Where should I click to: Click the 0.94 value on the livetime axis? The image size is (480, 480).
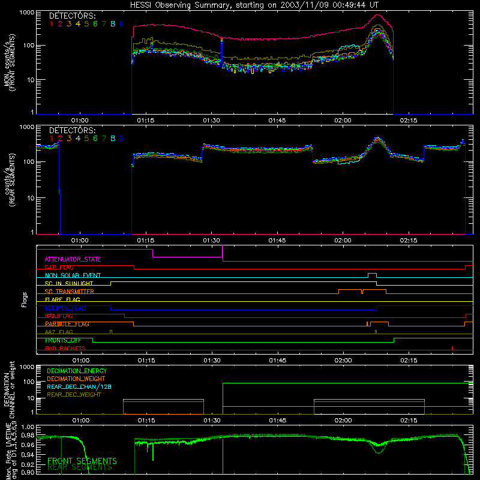click(28, 455)
